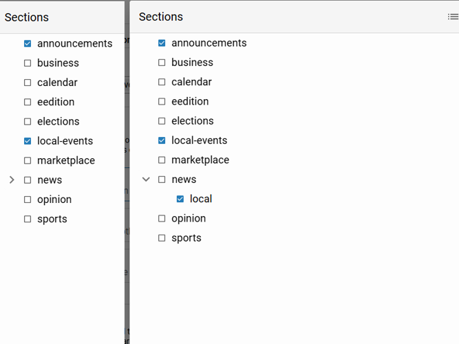459x344 pixels.
Task: Click the local tree item label
Action: tap(201, 199)
